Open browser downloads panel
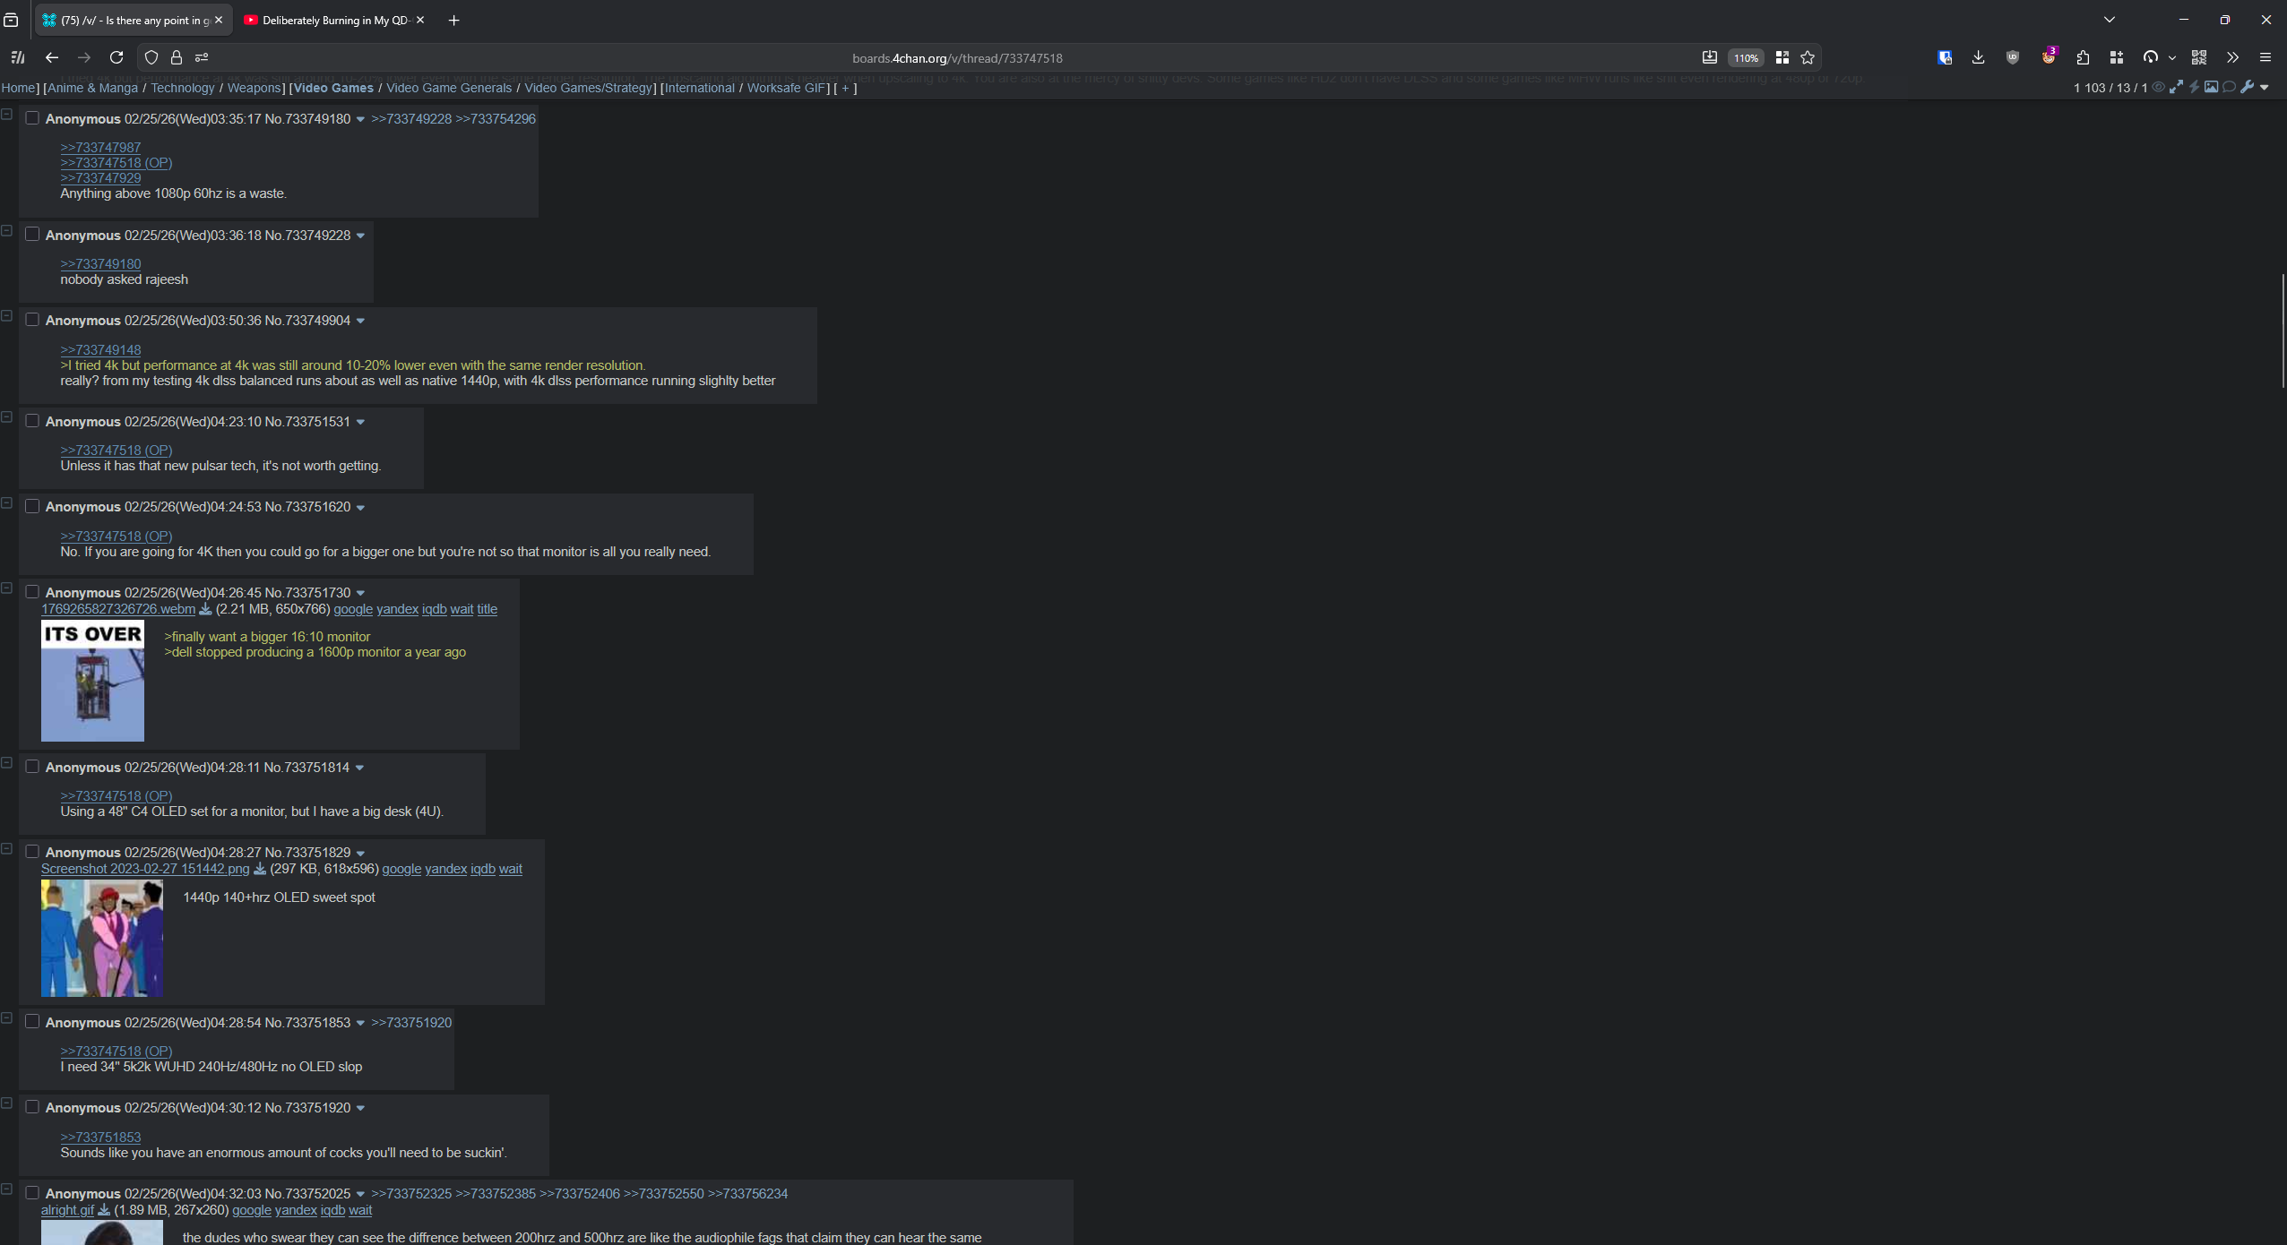Image resolution: width=2287 pixels, height=1245 pixels. pos(1979,57)
